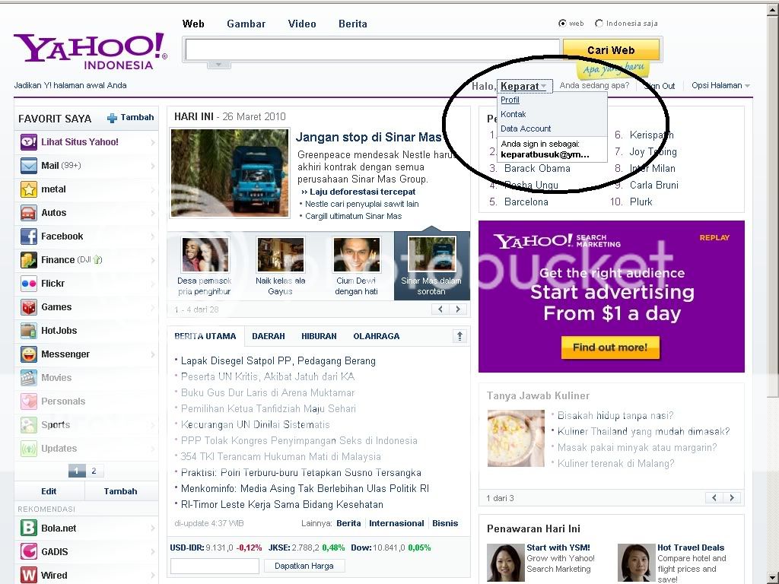Click the Facebook icon in sidebar

29,236
